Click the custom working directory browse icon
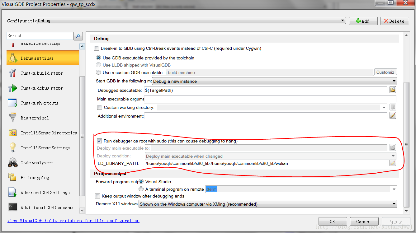The height and width of the screenshot is (233, 416). point(393,107)
